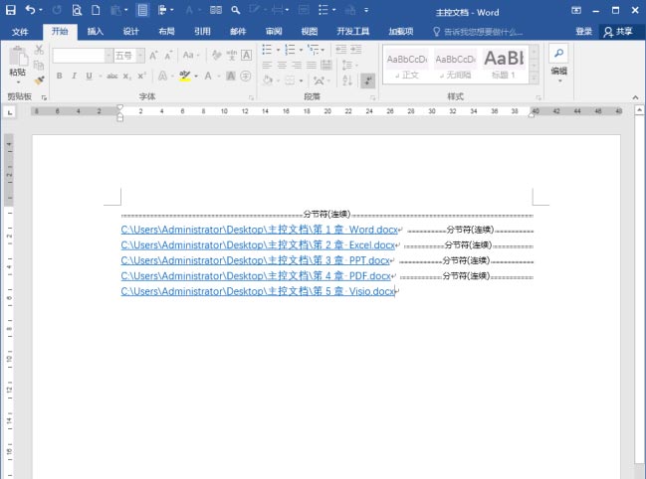
Task: Clear all formatting icon
Action: pyautogui.click(x=217, y=55)
